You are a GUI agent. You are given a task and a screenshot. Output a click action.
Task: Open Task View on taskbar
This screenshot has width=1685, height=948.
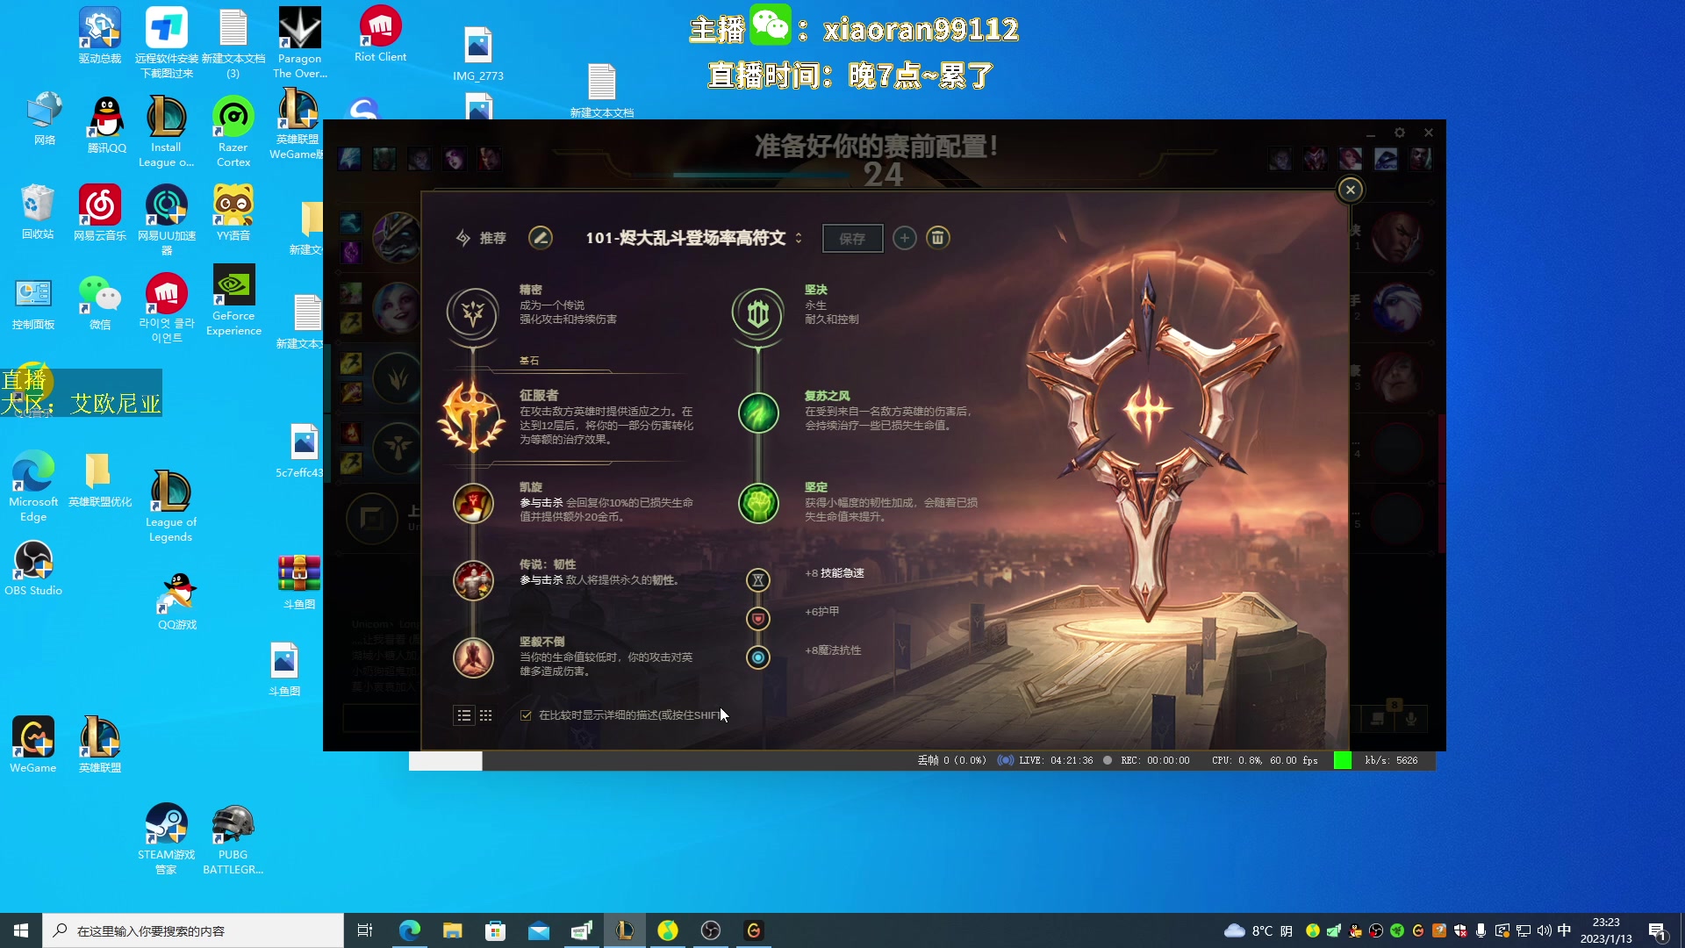(365, 930)
